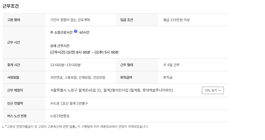The height and width of the screenshot is (140, 265).
Task: Click the 근무 시간 row label
Action: click(x=14, y=42)
